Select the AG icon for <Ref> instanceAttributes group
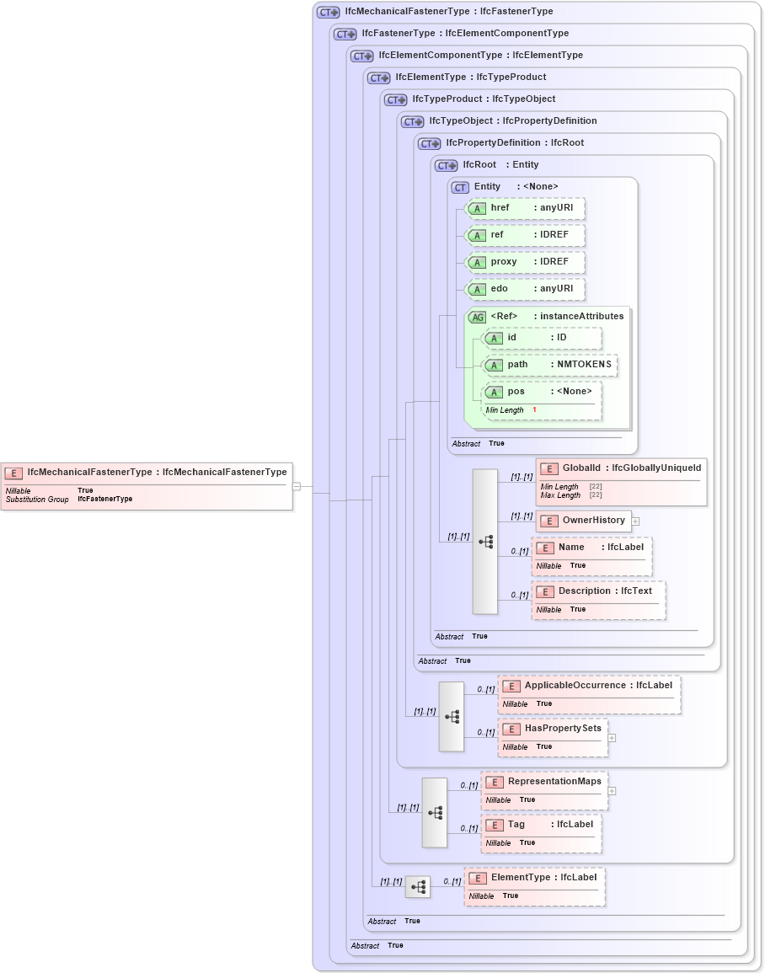Image resolution: width=765 pixels, height=973 pixels. pos(476,316)
